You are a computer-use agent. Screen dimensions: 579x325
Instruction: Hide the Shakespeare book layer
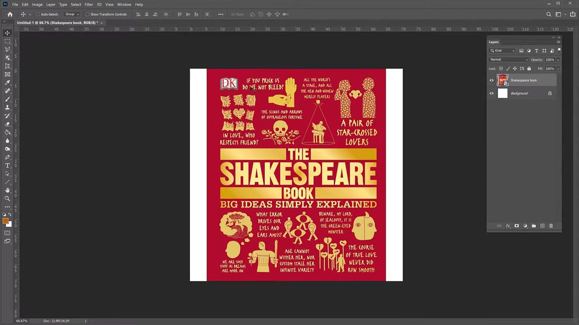point(492,80)
